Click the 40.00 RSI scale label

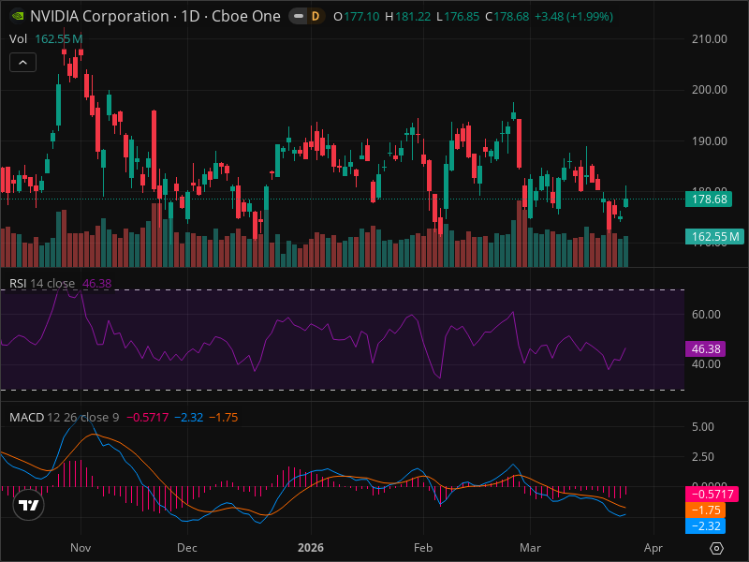[x=706, y=364]
